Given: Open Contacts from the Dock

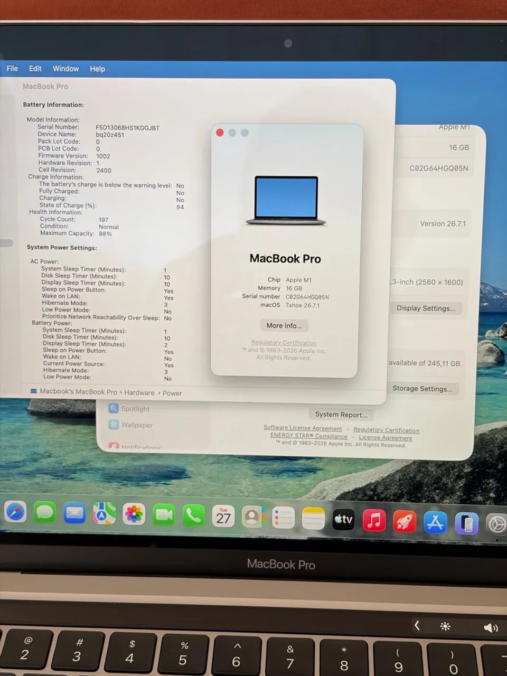Looking at the screenshot, I should pyautogui.click(x=253, y=517).
